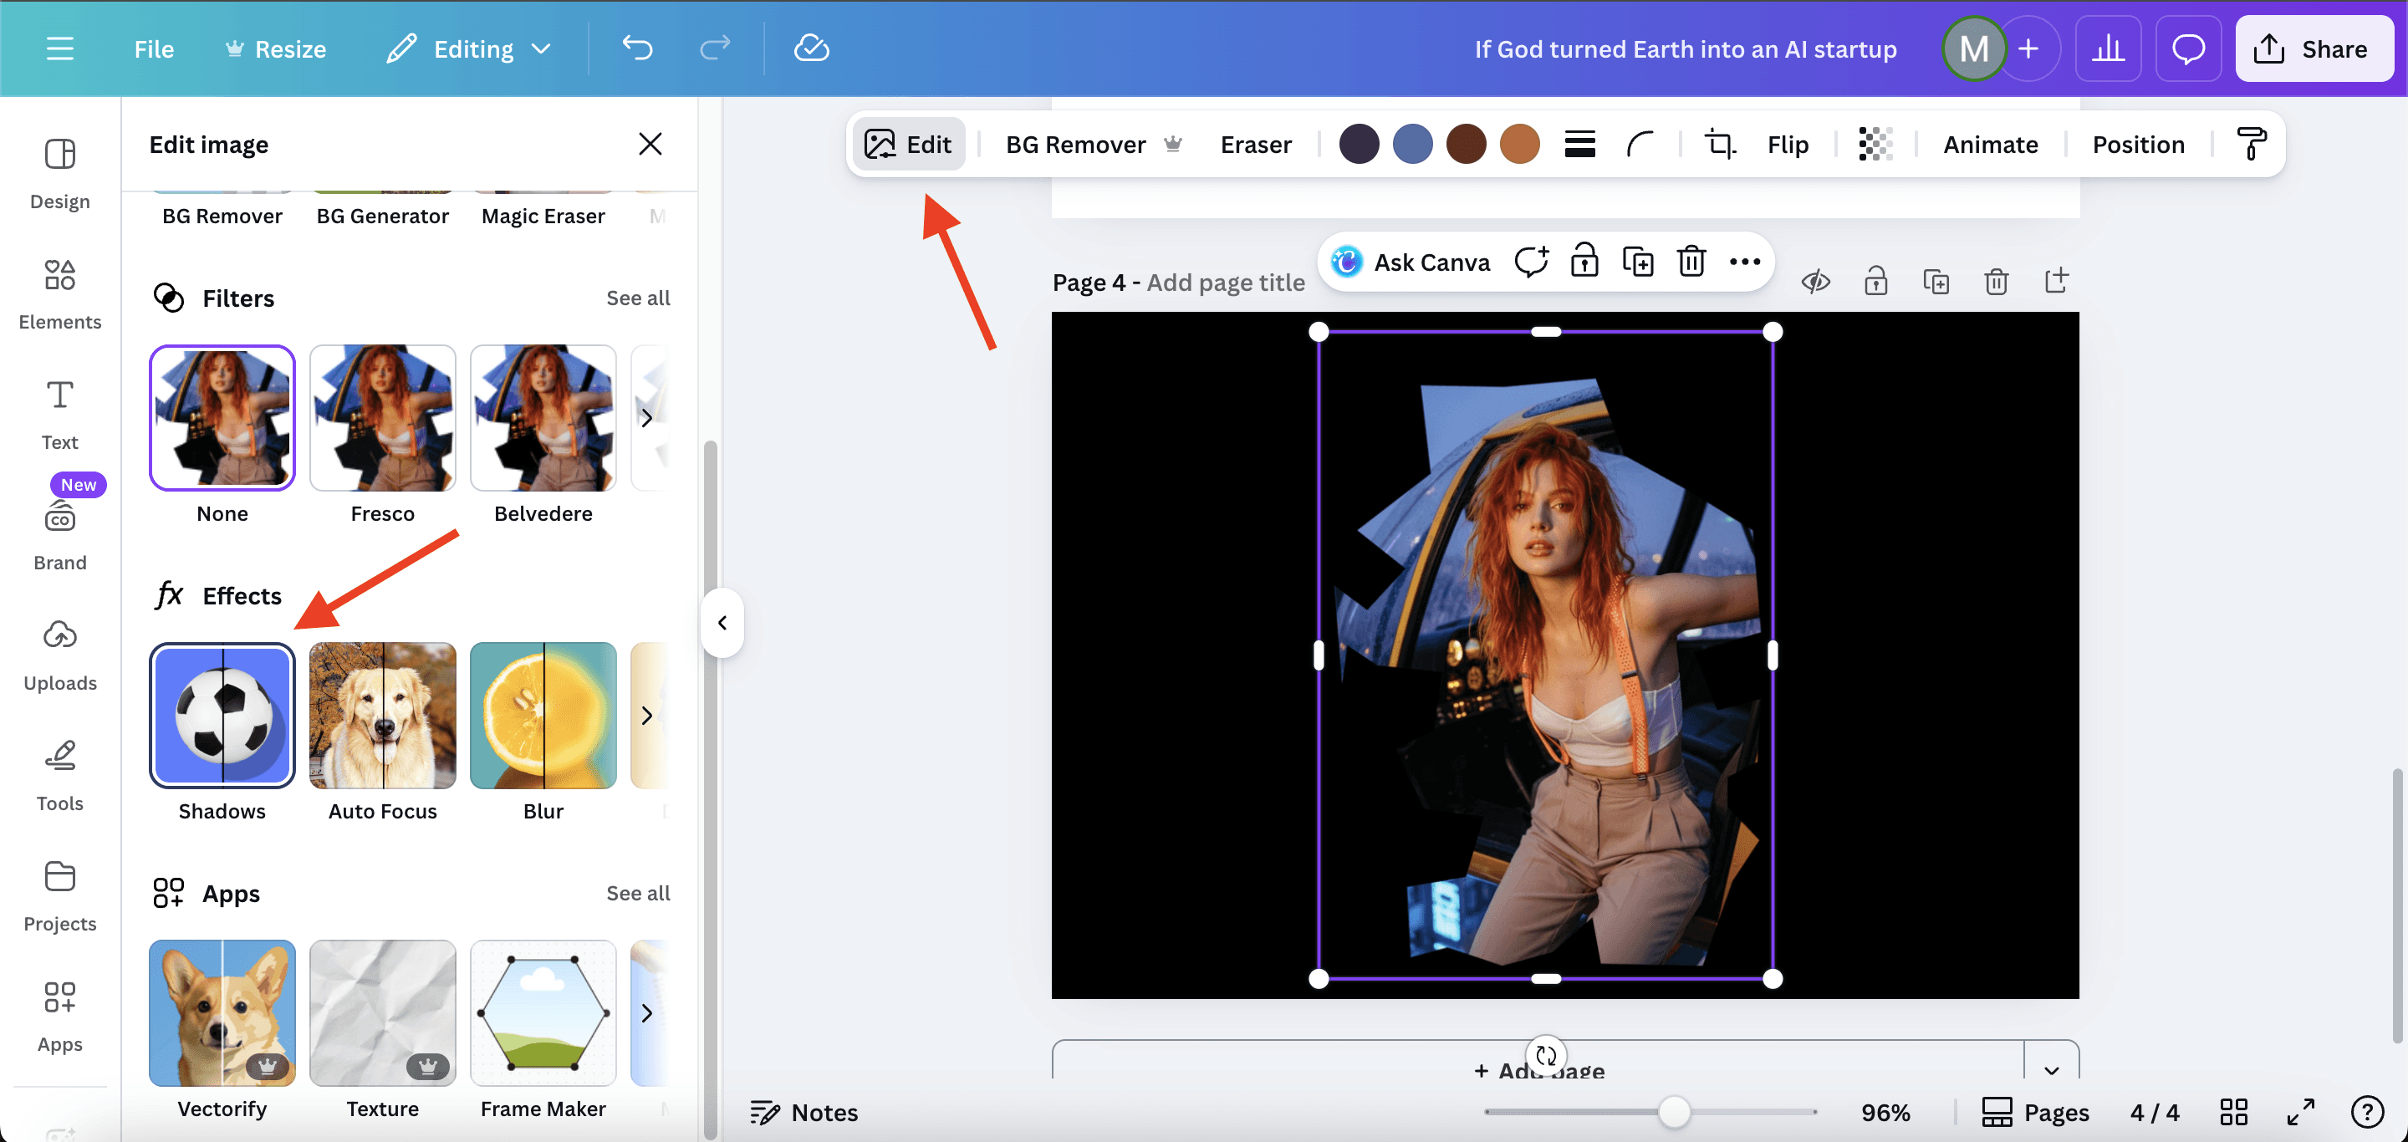The height and width of the screenshot is (1142, 2408).
Task: Toggle the page lock icon
Action: click(1875, 281)
